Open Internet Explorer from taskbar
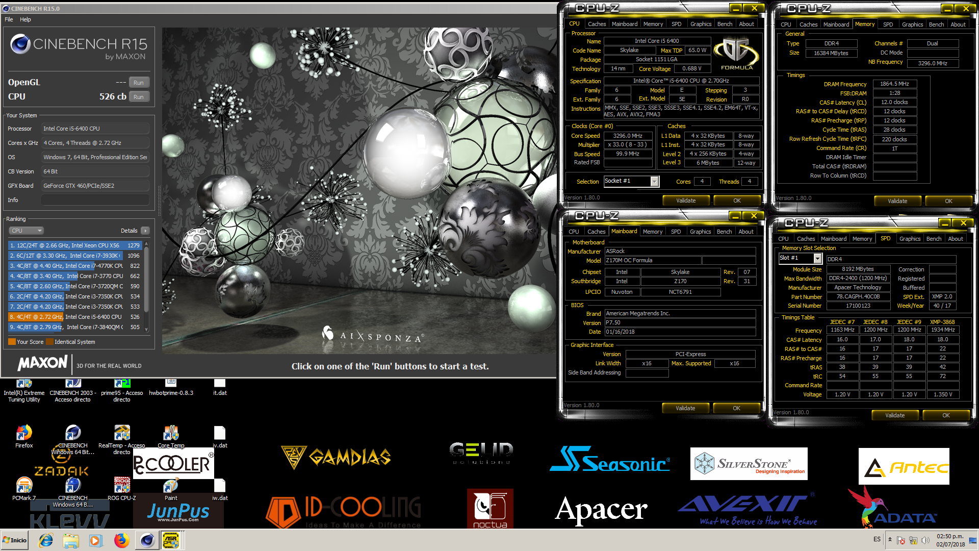The height and width of the screenshot is (551, 979). (x=46, y=540)
